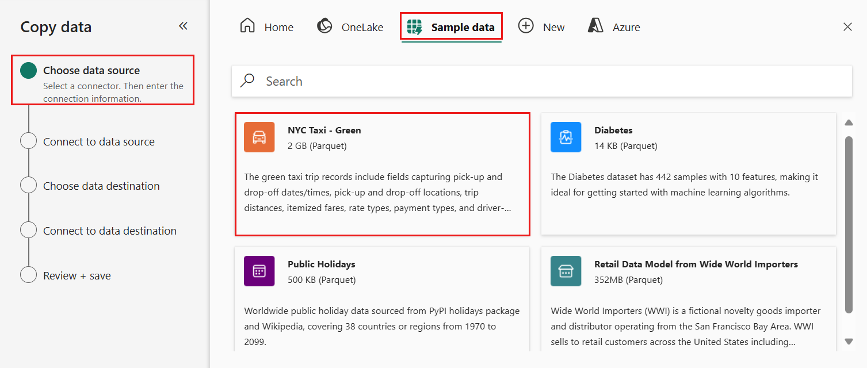Viewport: 867px width, 368px height.
Task: Go to Connect to data destination step label
Action: pyautogui.click(x=110, y=231)
